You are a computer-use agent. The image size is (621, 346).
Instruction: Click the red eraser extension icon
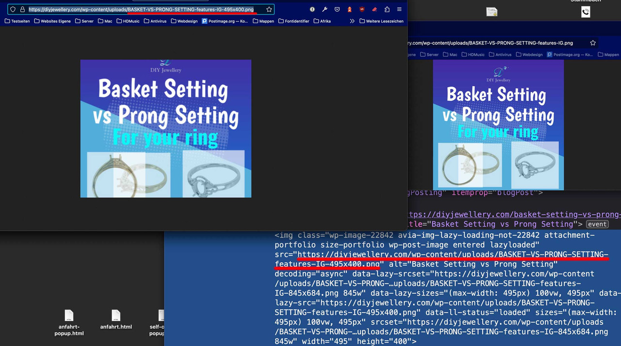374,9
